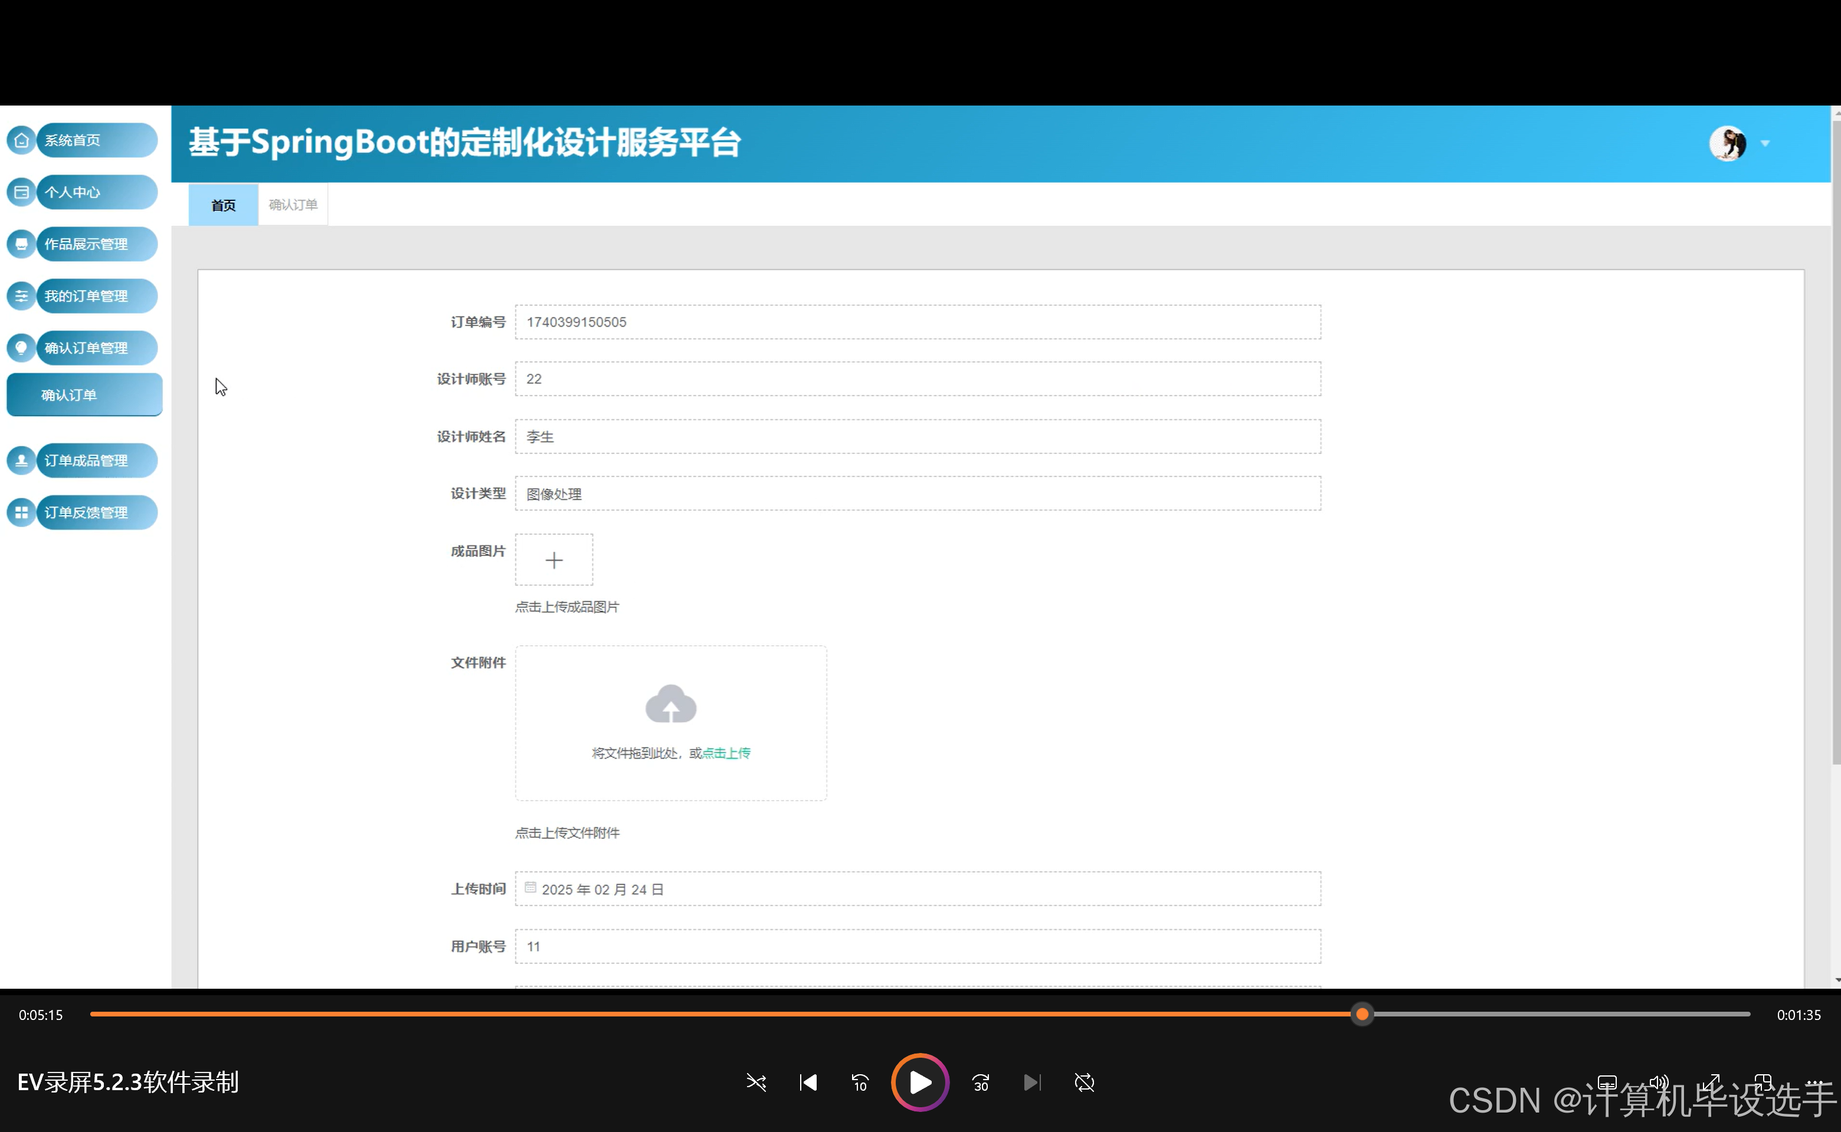Click the user avatar in header
This screenshot has height=1132, width=1841.
click(1728, 143)
